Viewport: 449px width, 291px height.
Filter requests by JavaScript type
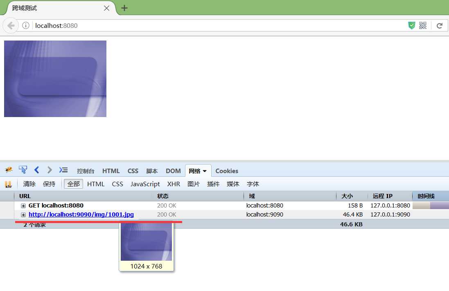coord(145,184)
